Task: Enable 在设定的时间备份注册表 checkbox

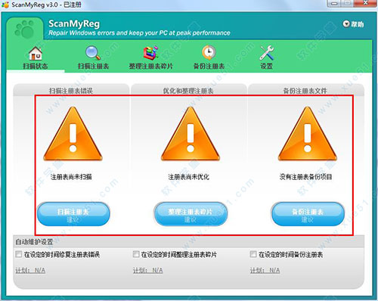Action: tap(253, 254)
